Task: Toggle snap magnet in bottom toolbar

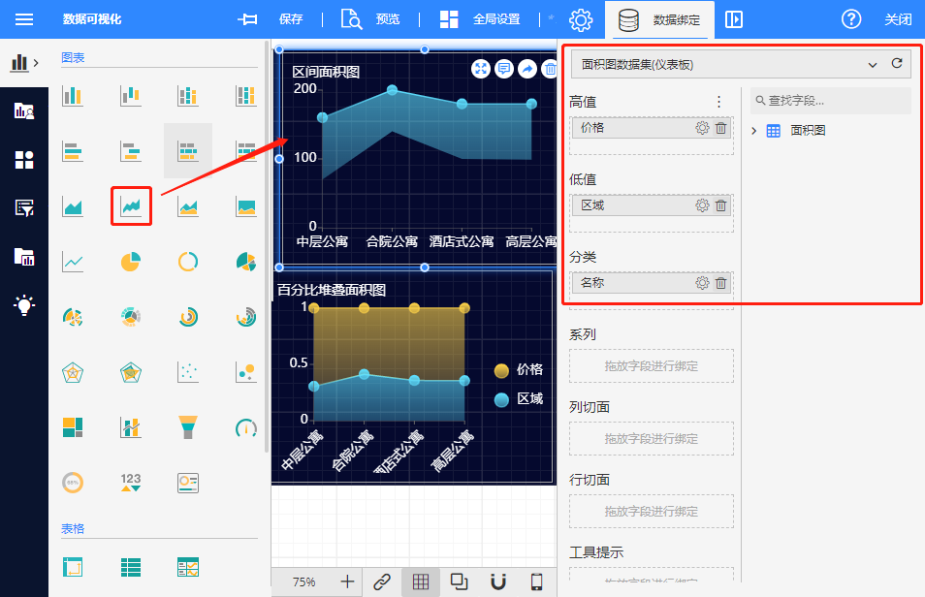Action: click(x=498, y=581)
